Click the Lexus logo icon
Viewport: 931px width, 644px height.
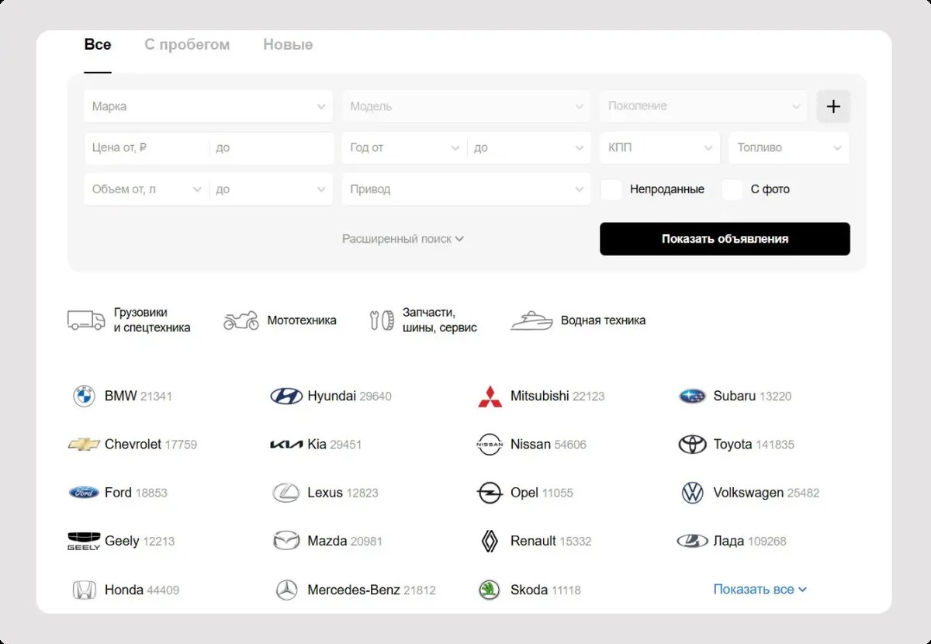coord(286,493)
